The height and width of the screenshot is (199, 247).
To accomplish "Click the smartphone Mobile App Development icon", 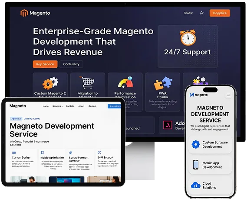I will [x=196, y=165].
